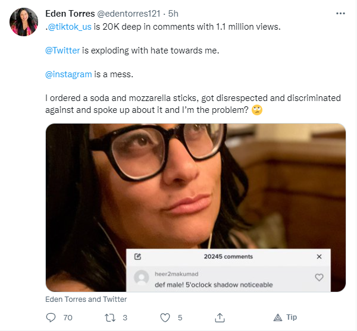Viewport: 357px width, 331px height.
Task: Click the reply count 70
Action: click(68, 317)
